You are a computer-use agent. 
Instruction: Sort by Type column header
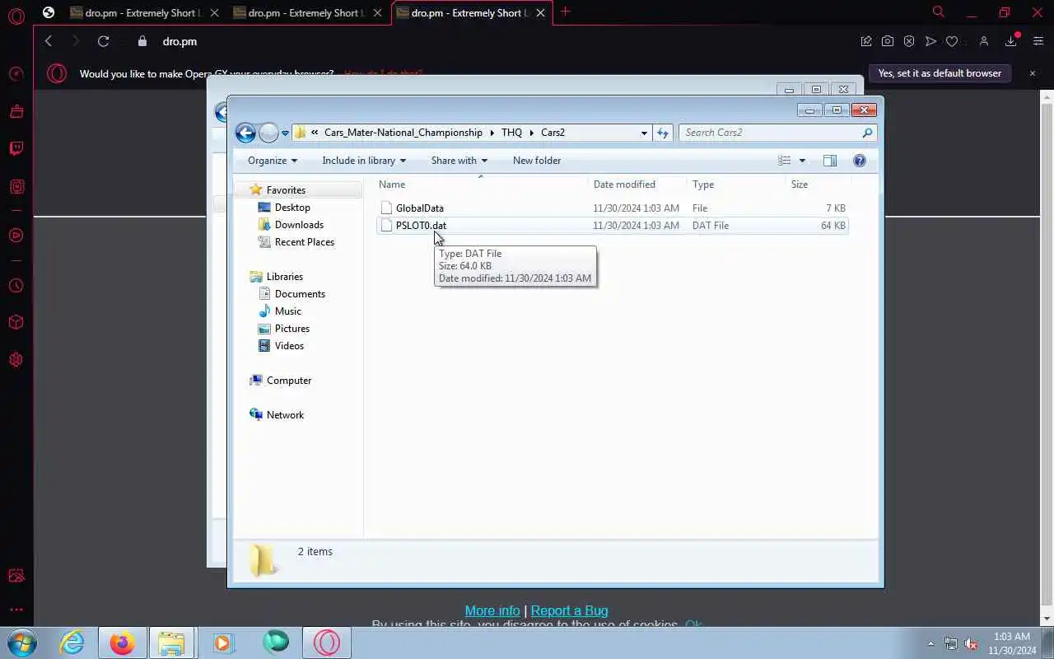point(737,185)
